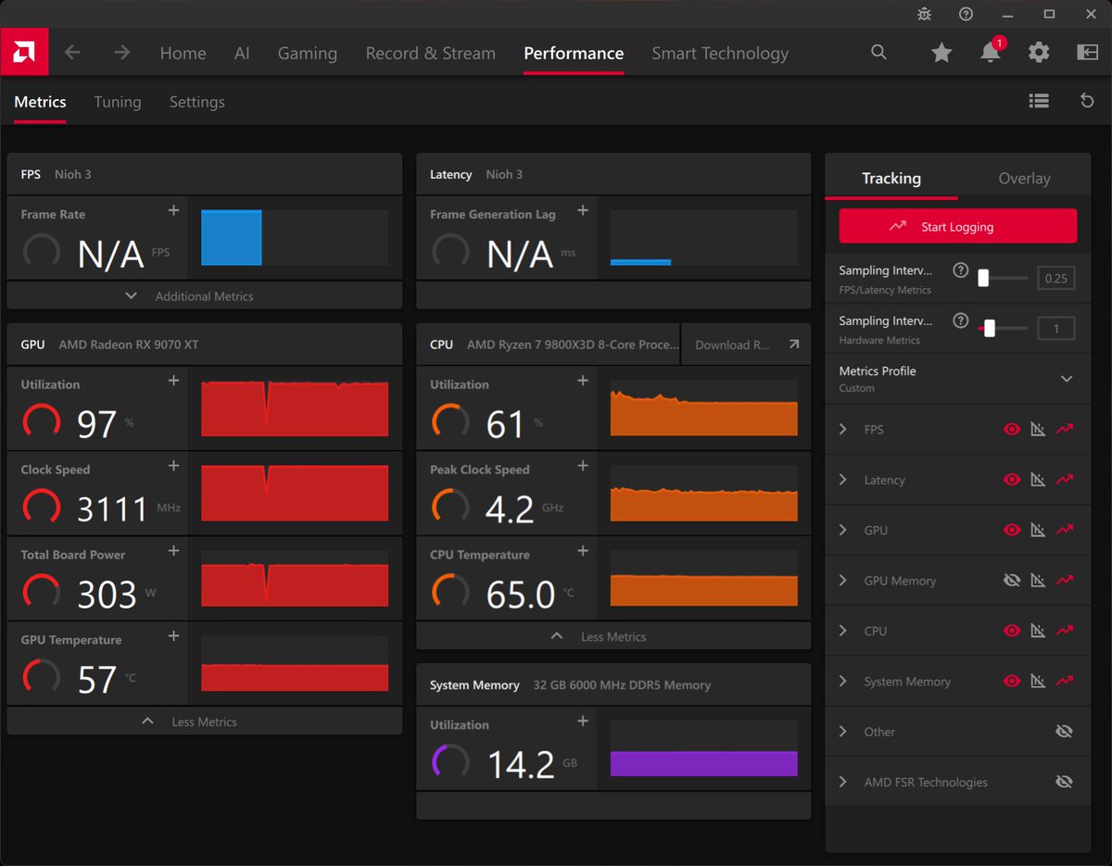The width and height of the screenshot is (1112, 866).
Task: Expand the CPU tracking section
Action: 842,631
